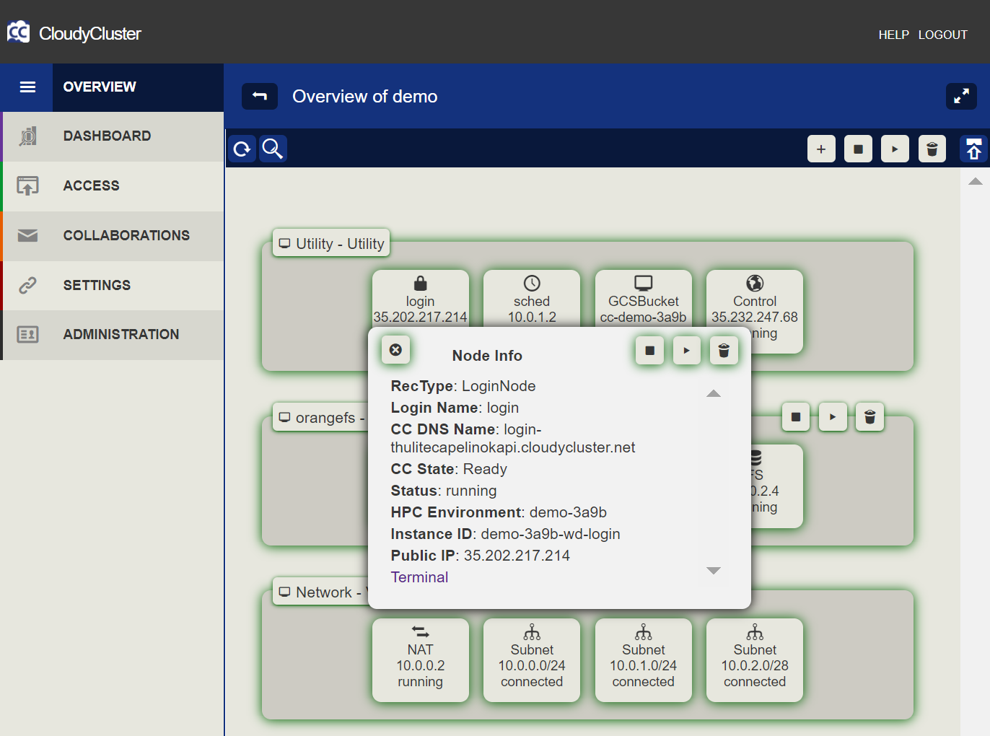The height and width of the screenshot is (736, 990).
Task: Open ACCESS menu item
Action: click(x=91, y=186)
